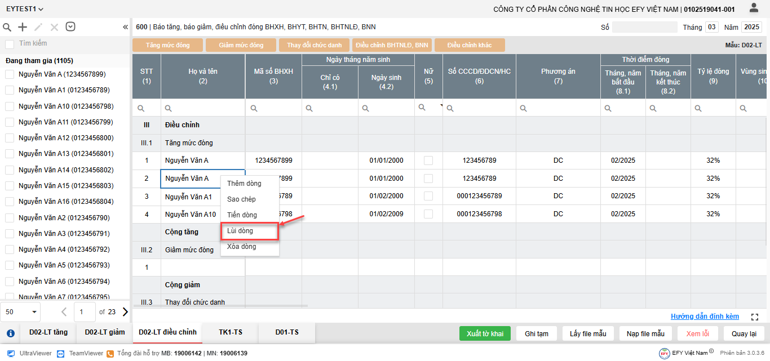Viewport: 770px width, 361px height.
Task: Toggle the select-all checkbox beside Tìm kiếm
Action: 10,44
